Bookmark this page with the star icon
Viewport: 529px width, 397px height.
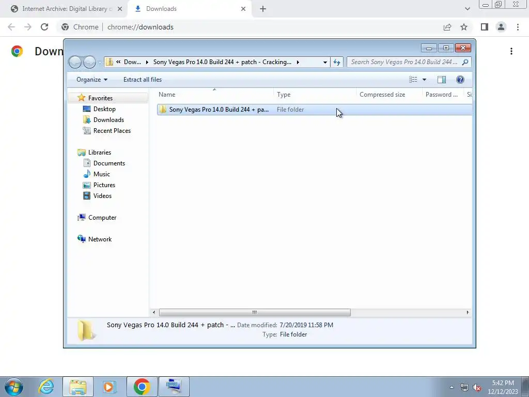coord(464,27)
